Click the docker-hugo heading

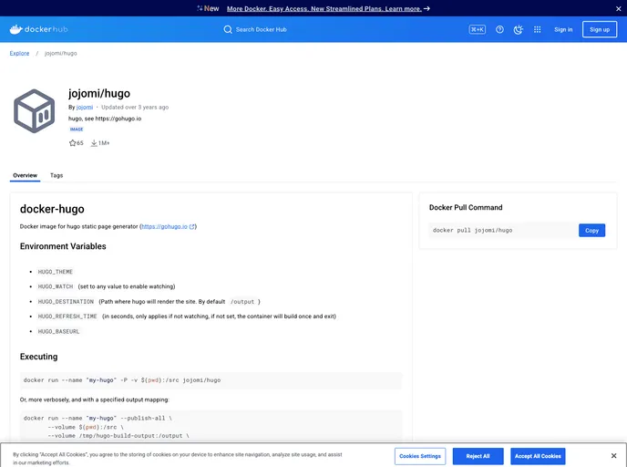(x=52, y=209)
